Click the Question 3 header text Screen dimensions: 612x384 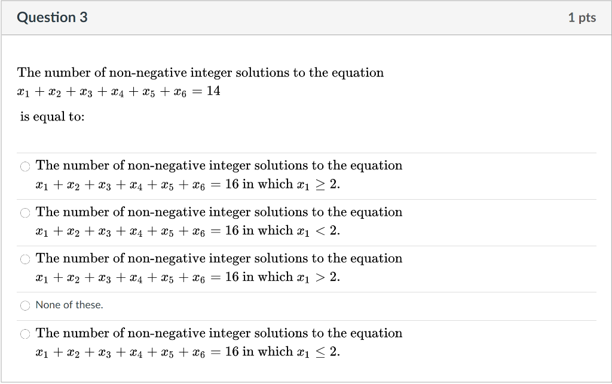52,17
